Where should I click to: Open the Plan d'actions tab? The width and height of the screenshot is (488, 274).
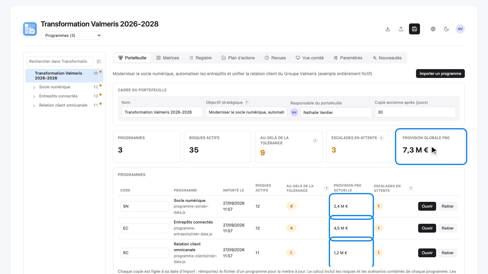[238, 58]
